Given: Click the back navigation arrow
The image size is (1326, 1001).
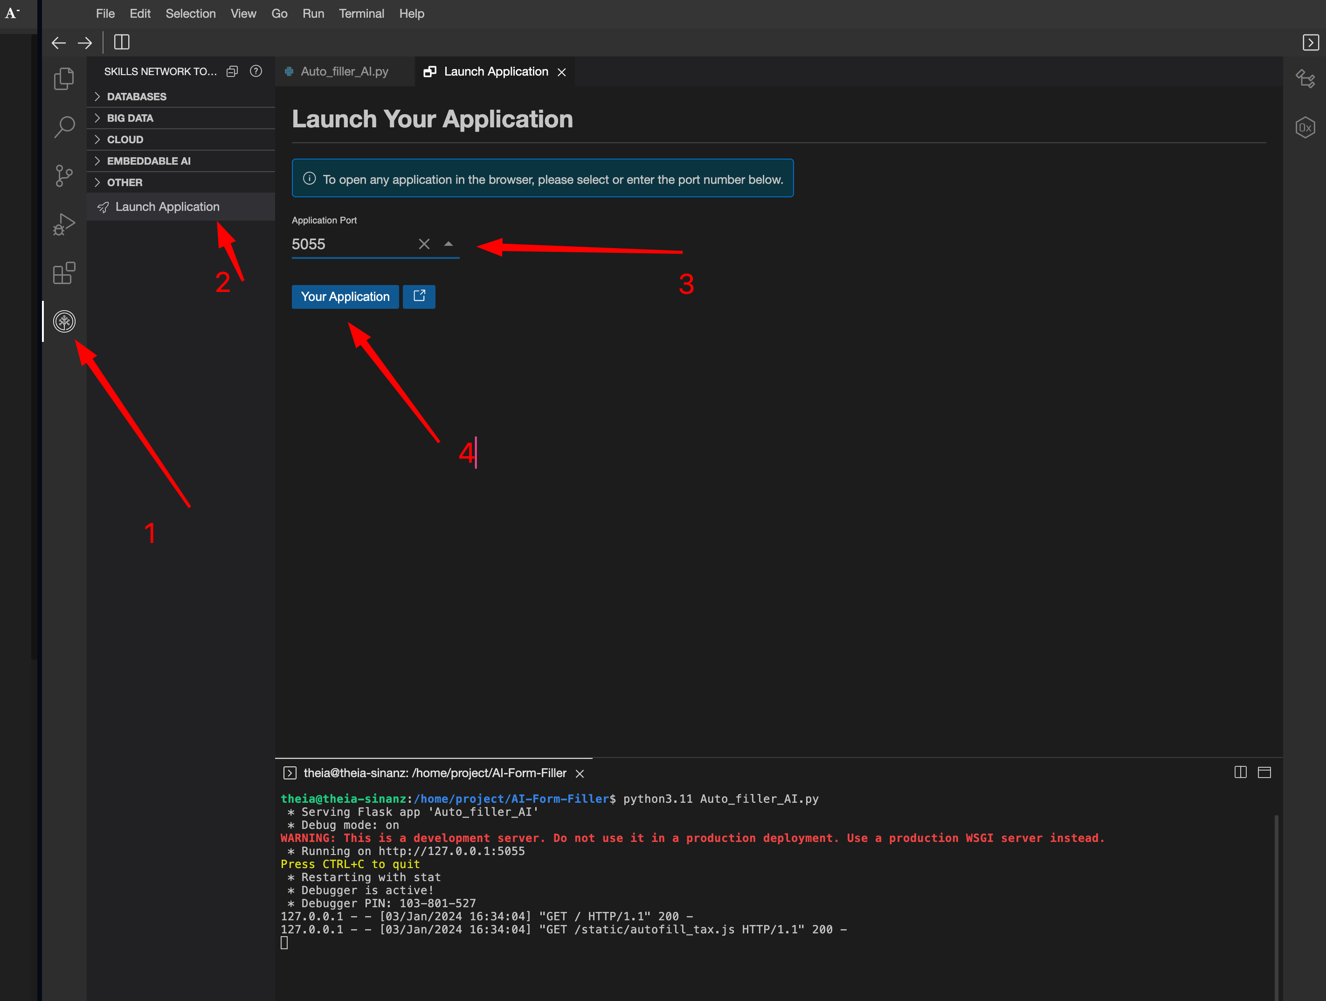Looking at the screenshot, I should (58, 42).
